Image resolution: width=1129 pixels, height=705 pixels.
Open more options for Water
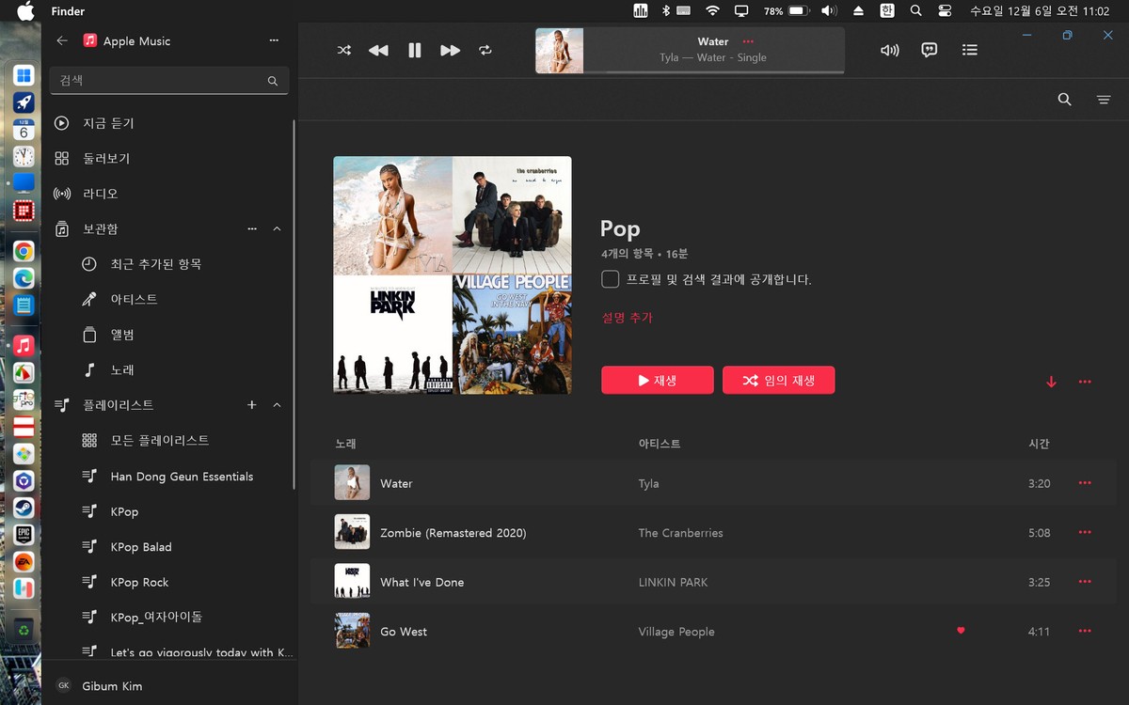pos(1085,483)
